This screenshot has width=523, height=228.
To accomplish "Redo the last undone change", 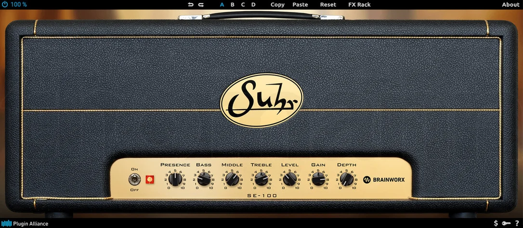I will pyautogui.click(x=201, y=5).
